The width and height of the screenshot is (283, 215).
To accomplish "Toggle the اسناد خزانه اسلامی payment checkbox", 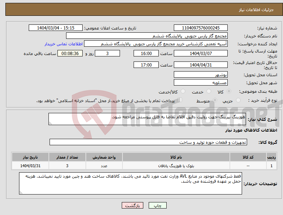I will (x=180, y=100).
